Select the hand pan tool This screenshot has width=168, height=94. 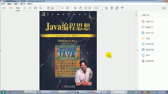pos(81,8)
